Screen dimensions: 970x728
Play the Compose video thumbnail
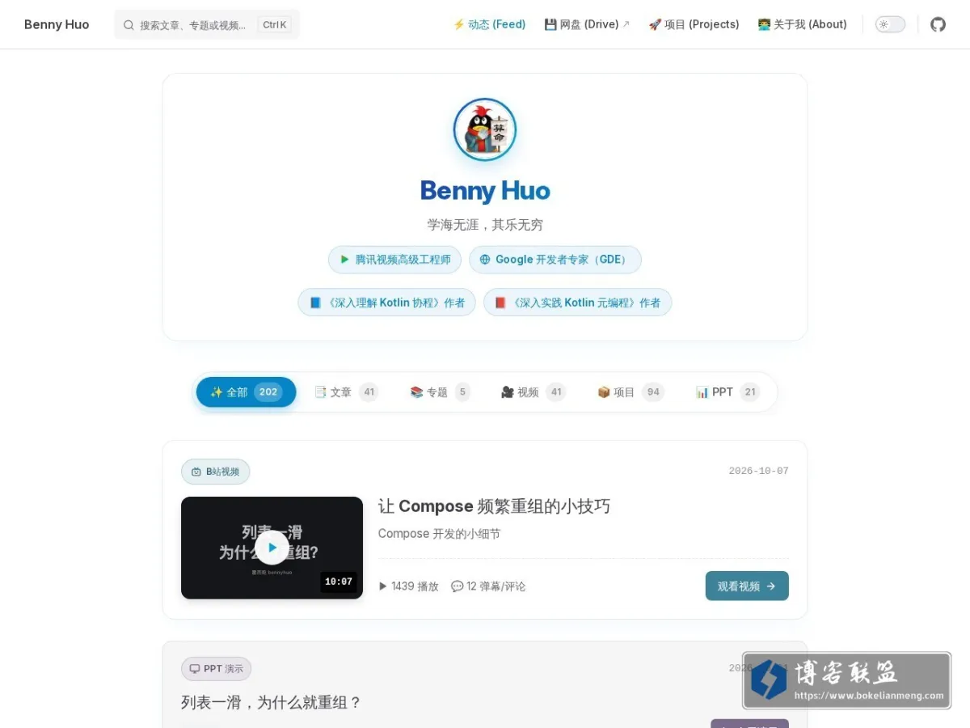[272, 548]
